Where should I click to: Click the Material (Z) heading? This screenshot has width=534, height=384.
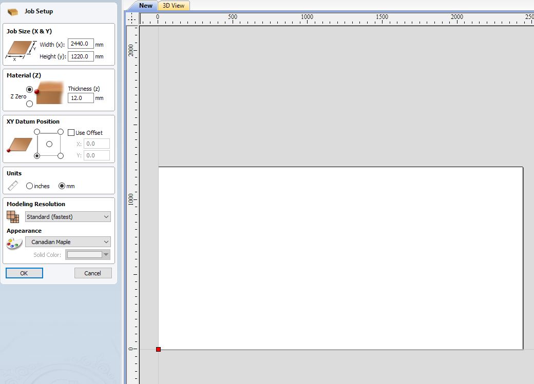coord(24,75)
